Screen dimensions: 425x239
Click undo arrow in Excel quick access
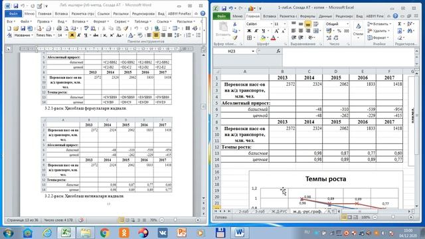tap(231, 9)
